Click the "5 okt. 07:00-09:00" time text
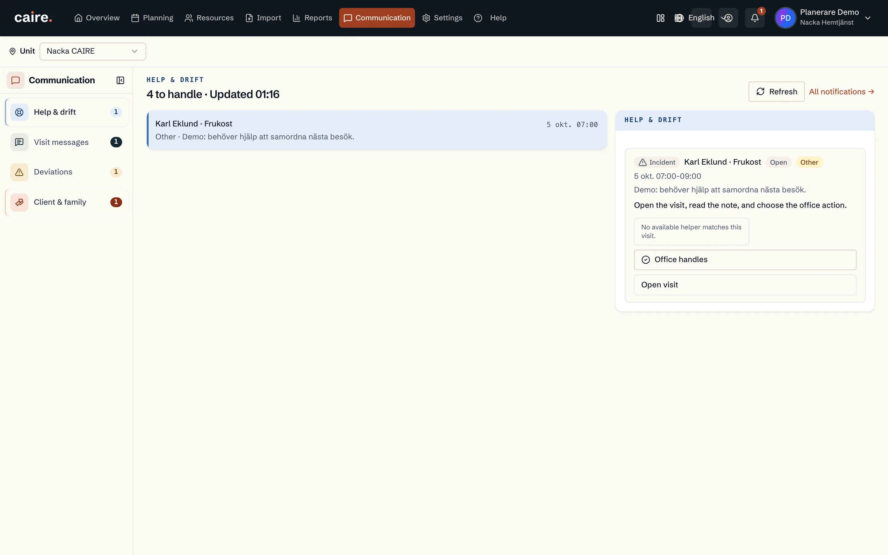888x555 pixels. (x=668, y=176)
